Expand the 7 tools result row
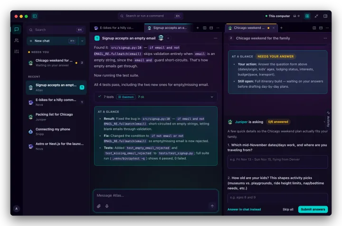 click(155, 97)
